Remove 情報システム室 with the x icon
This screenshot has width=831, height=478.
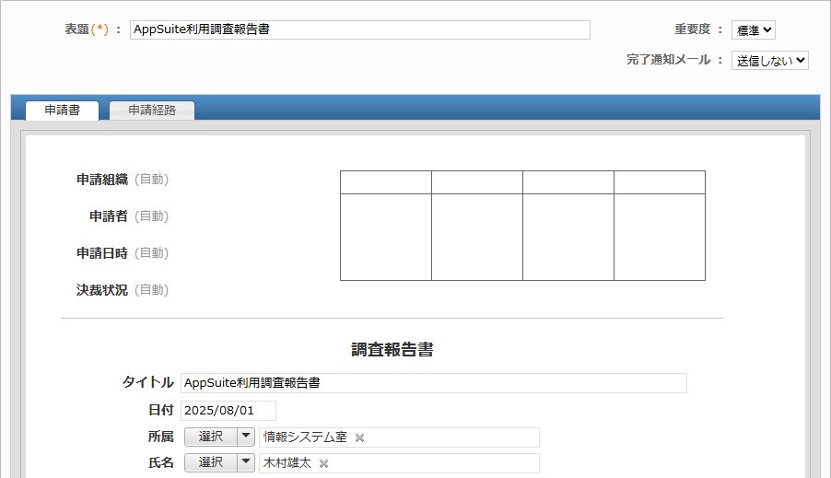tap(359, 437)
